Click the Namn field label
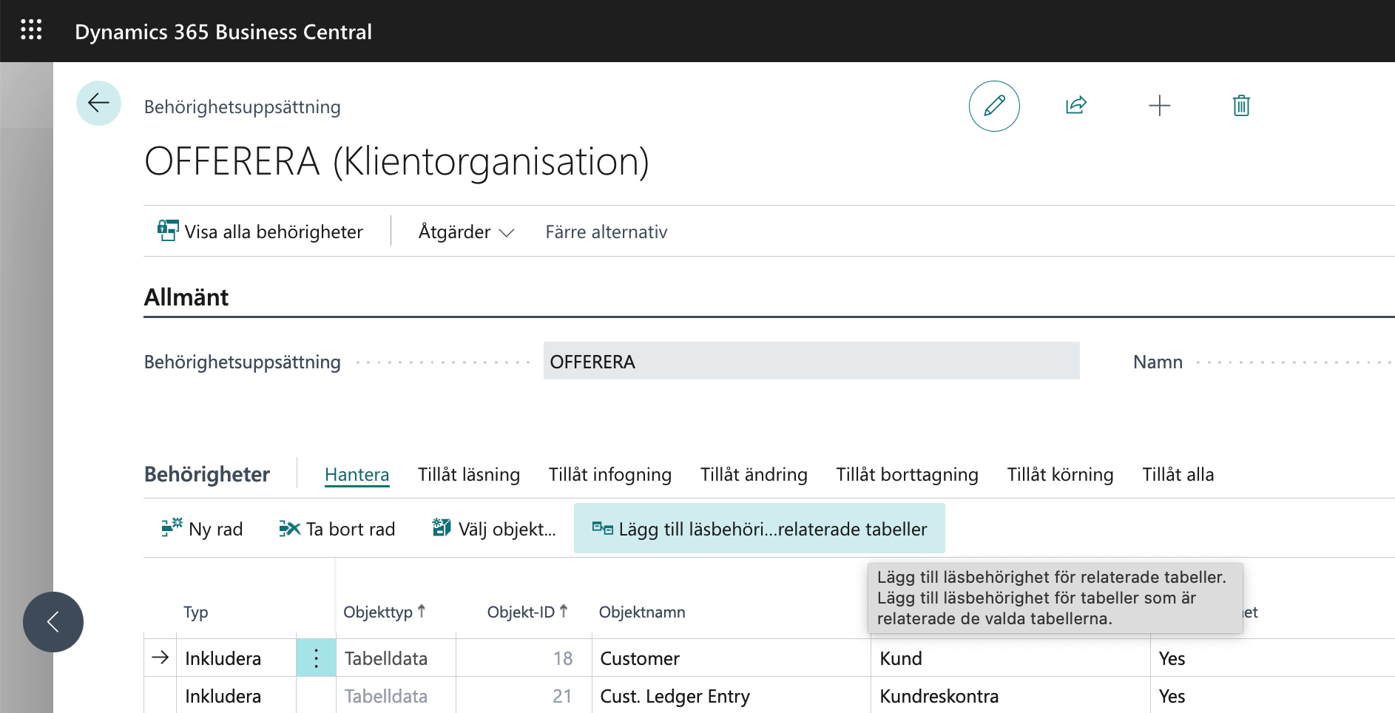 coord(1158,362)
